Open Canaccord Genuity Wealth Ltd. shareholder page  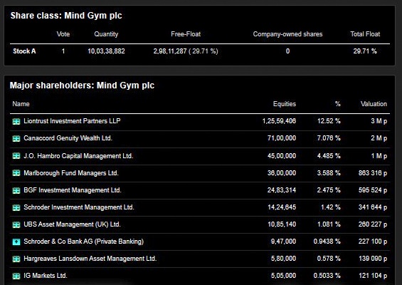click(68, 138)
